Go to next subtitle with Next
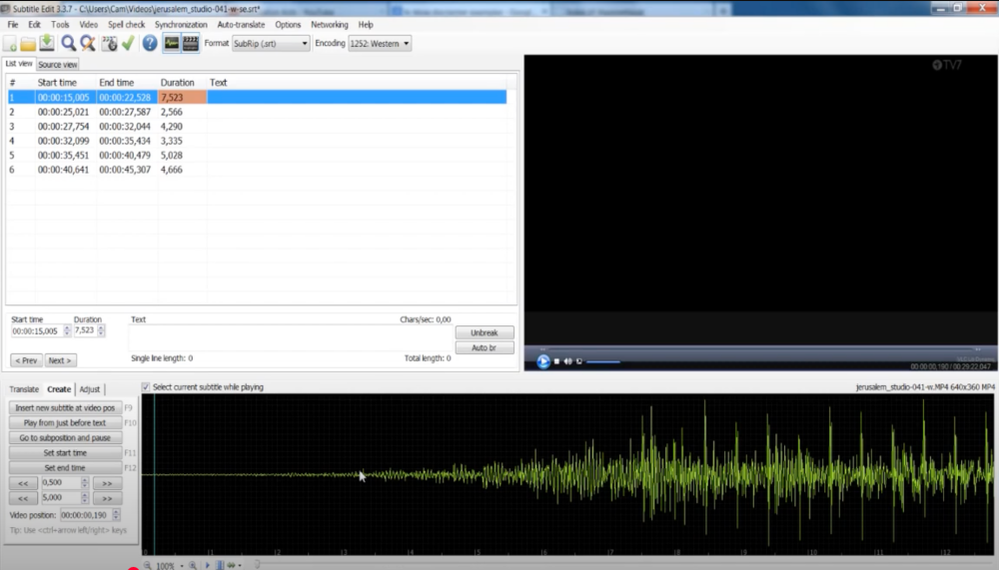Viewport: 999px width, 570px height. tap(61, 360)
